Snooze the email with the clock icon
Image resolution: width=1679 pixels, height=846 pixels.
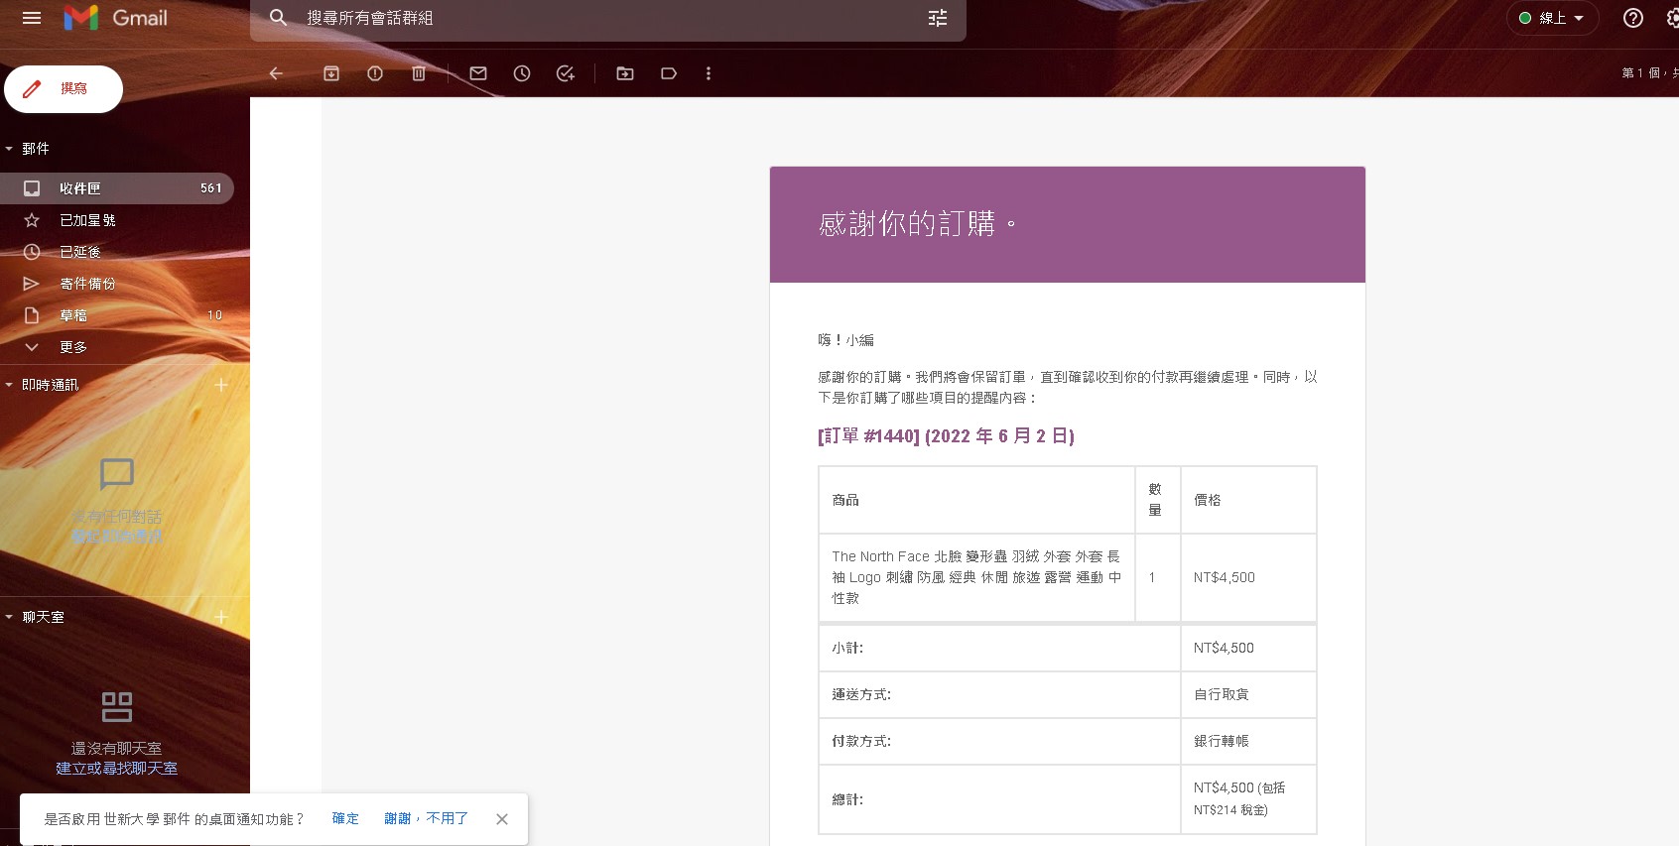coord(522,73)
